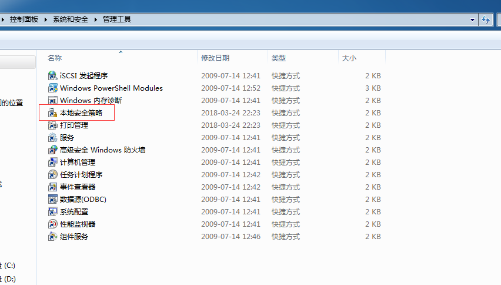Click the 打印管理 icon

(x=53, y=125)
